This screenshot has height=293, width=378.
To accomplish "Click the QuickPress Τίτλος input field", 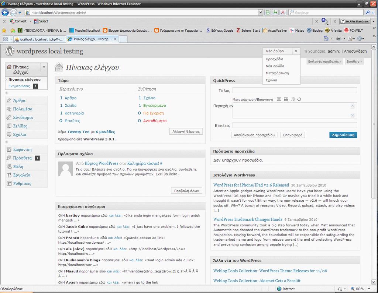I will (295, 90).
